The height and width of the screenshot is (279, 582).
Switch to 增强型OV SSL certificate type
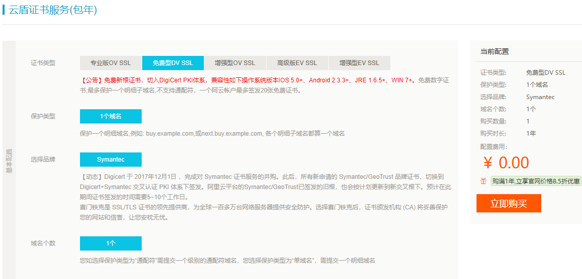click(x=235, y=63)
